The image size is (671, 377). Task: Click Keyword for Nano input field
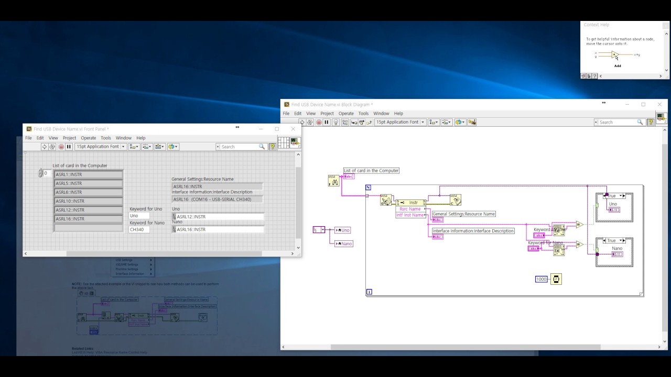[139, 229]
